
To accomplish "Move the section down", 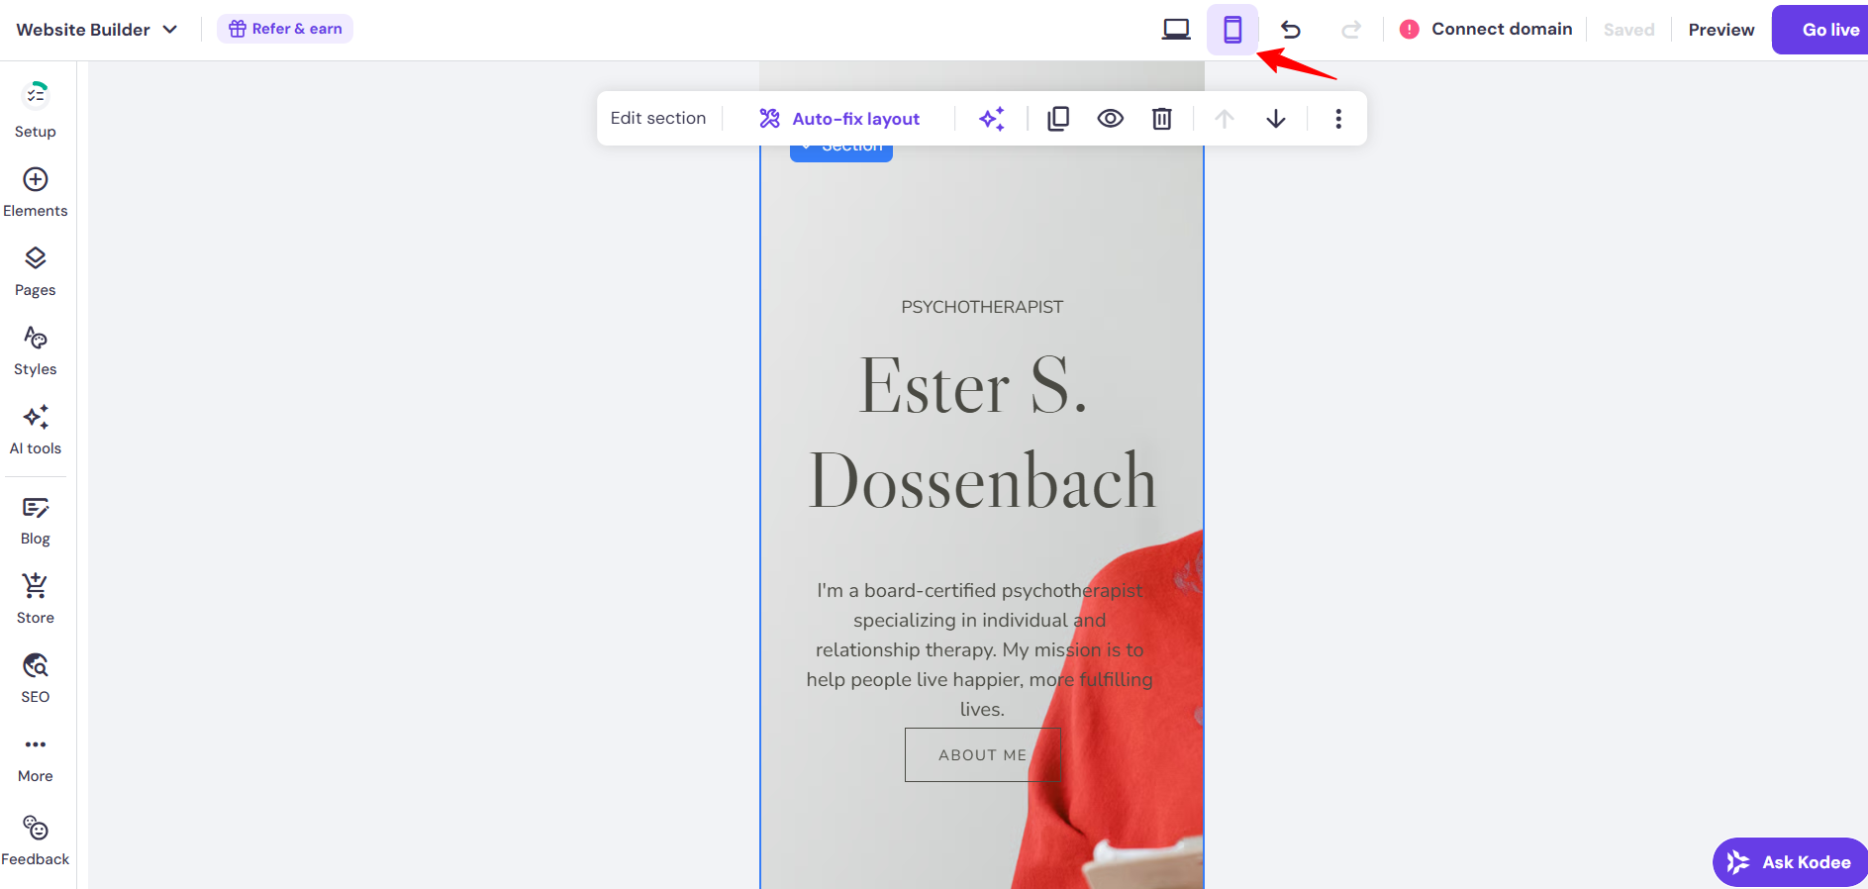I will [x=1276, y=119].
